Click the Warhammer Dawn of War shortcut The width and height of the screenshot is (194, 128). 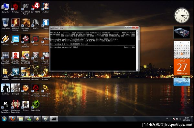pyautogui.click(x=16, y=107)
